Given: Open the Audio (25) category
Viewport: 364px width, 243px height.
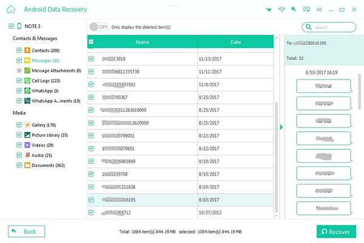Looking at the screenshot, I should [42, 155].
